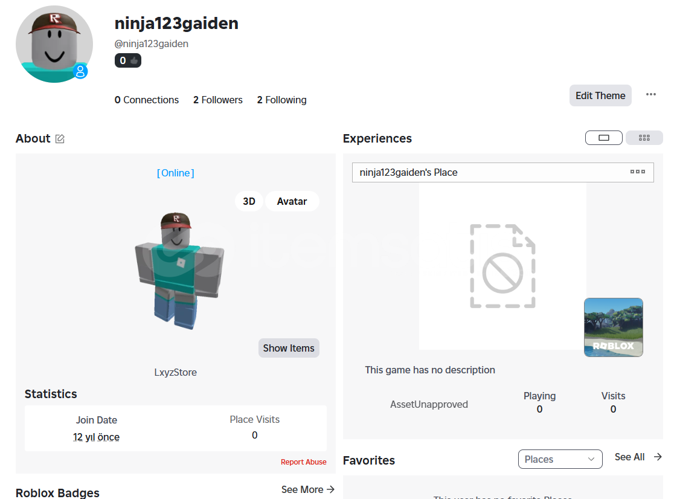The image size is (677, 499).
Task: Edit the About section with pencil icon
Action: coord(60,139)
